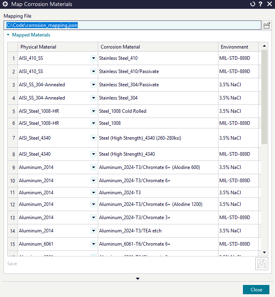Open dropdown for row 15 Aluminum_6061
Image resolution: width=275 pixels, height=297 pixels.
93,244
